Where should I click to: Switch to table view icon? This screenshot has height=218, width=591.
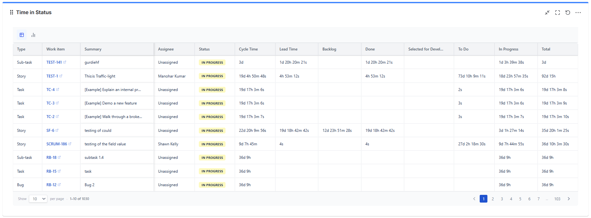pyautogui.click(x=22, y=35)
